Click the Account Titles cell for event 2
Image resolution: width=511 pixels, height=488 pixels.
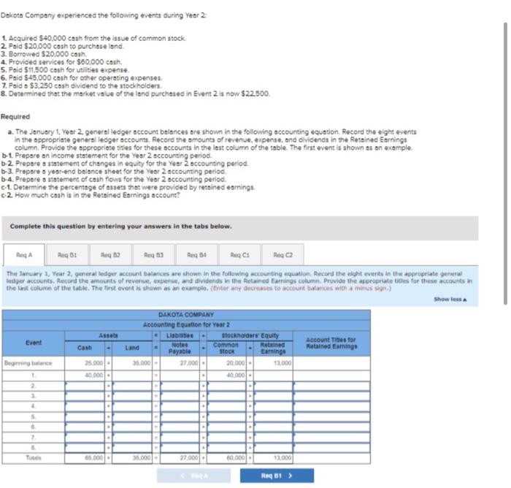click(331, 386)
